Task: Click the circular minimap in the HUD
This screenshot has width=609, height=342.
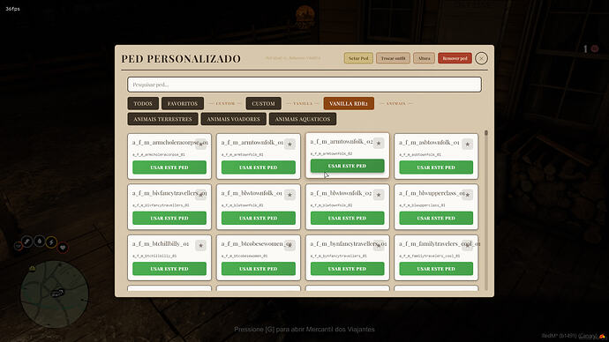Action: pos(55,294)
